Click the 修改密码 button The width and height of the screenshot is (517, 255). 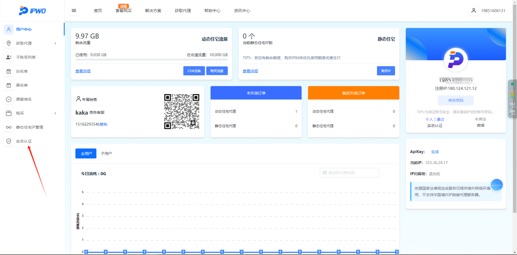pyautogui.click(x=456, y=100)
